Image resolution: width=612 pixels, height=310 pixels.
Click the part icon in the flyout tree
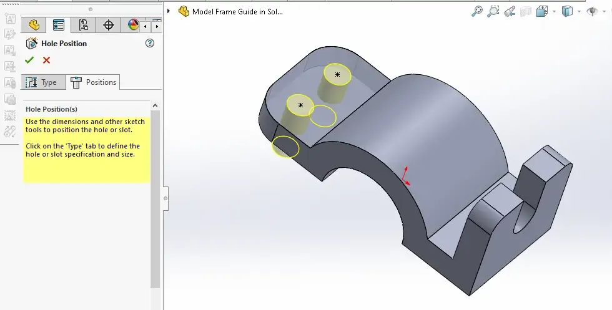184,11
